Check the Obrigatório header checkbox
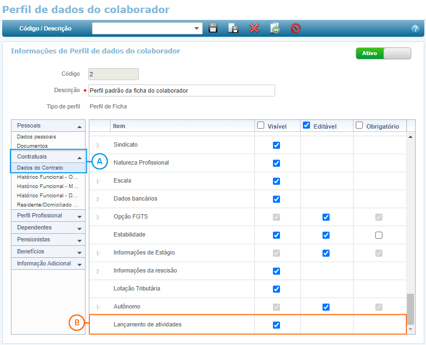Image resolution: width=426 pixels, height=345 pixels. click(x=360, y=125)
